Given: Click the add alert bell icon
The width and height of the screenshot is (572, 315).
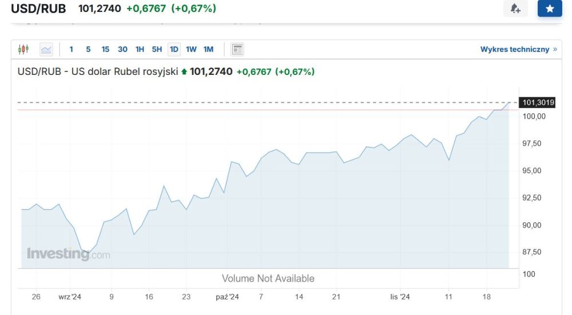Looking at the screenshot, I should 515,9.
